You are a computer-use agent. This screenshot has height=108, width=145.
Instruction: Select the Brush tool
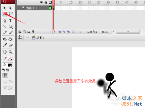point(11,32)
